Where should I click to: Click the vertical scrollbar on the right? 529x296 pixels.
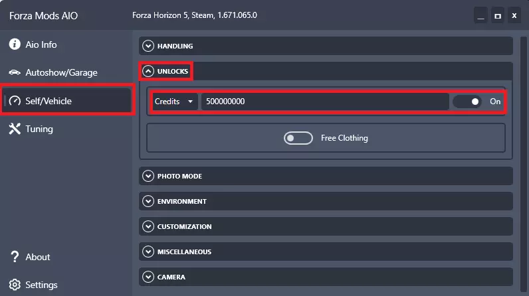point(523,164)
